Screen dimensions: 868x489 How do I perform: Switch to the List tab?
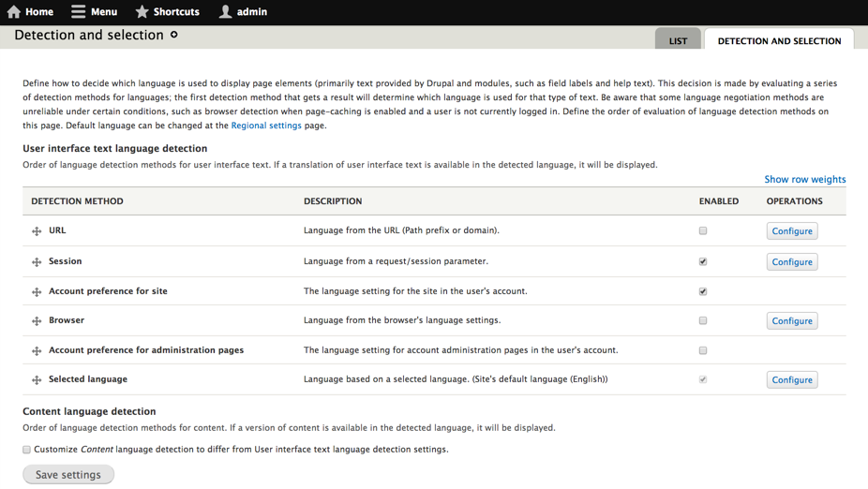click(678, 41)
